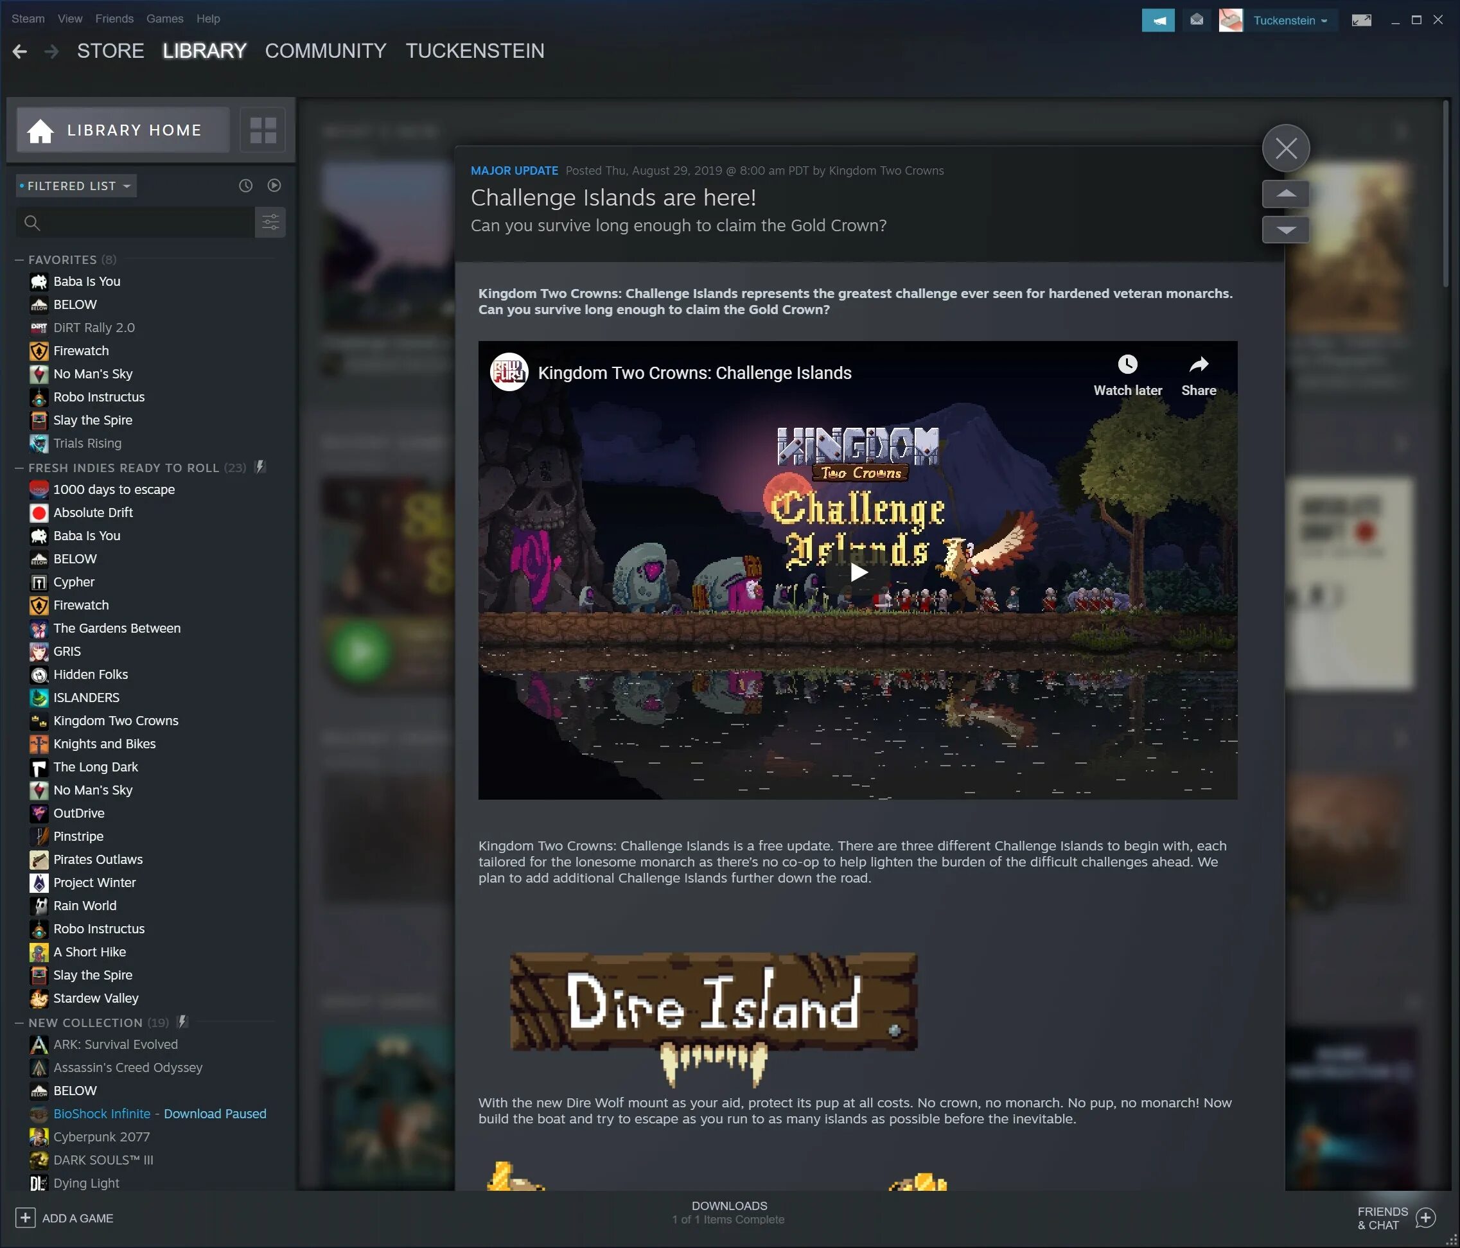Navigate back with the arrow
Viewport: 1460px width, 1248px height.
tap(20, 51)
